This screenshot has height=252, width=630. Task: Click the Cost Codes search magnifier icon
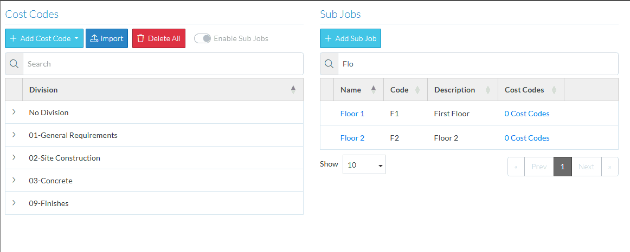point(14,64)
